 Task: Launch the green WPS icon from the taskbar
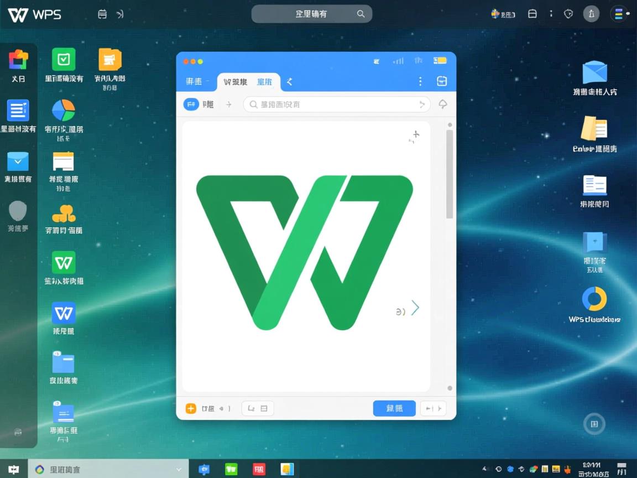(231, 469)
